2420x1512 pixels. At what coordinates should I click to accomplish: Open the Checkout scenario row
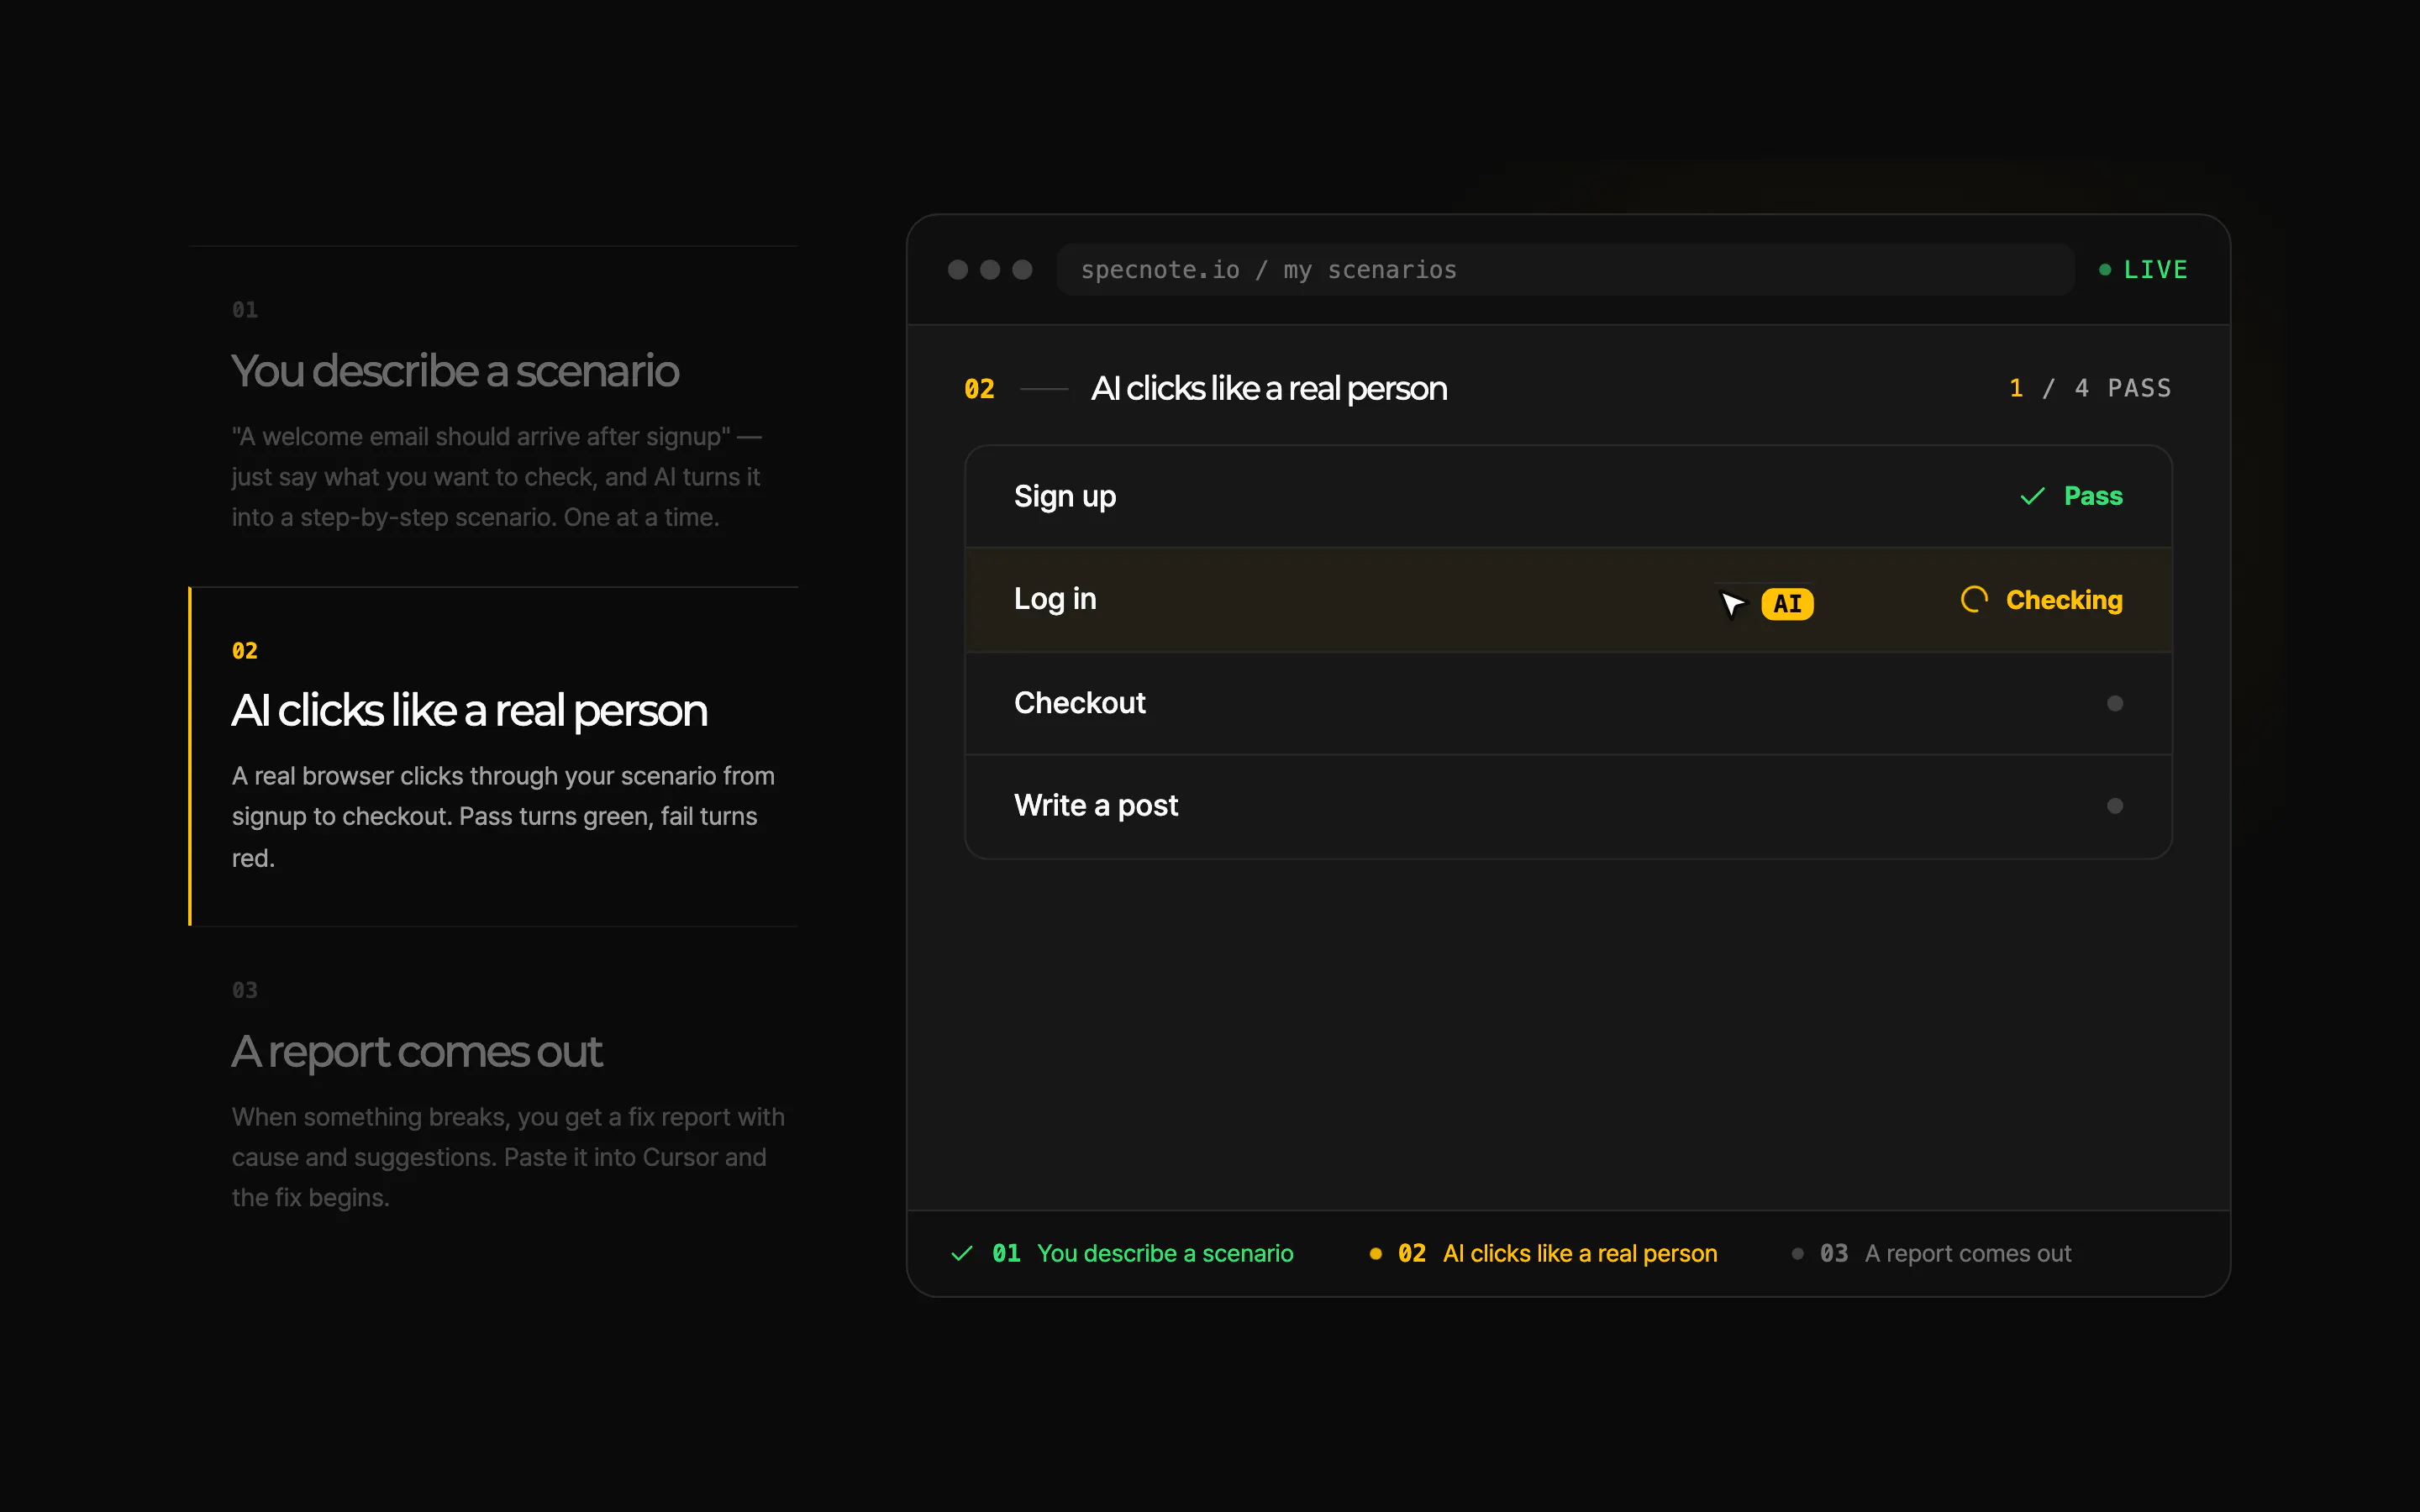(x=1568, y=703)
